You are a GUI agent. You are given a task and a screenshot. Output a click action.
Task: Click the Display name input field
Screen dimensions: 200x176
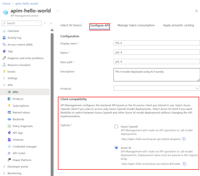tap(156, 43)
